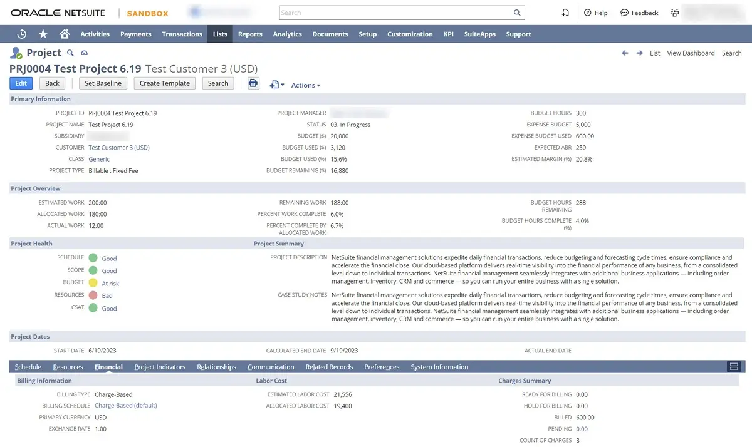Screen dimensions: 752x447
Task: Switch to the Resources subtab
Action: click(68, 367)
